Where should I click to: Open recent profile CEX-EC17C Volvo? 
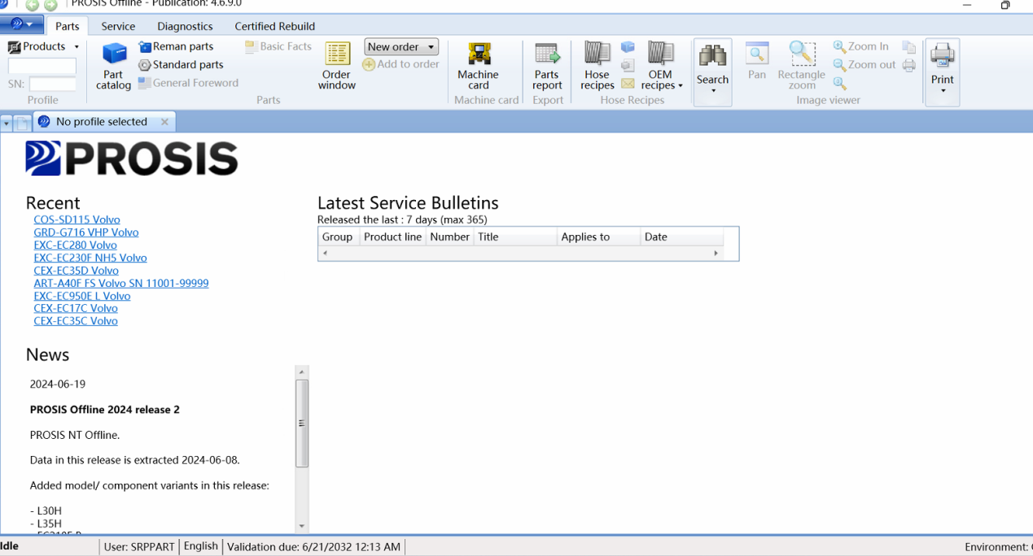pos(76,308)
